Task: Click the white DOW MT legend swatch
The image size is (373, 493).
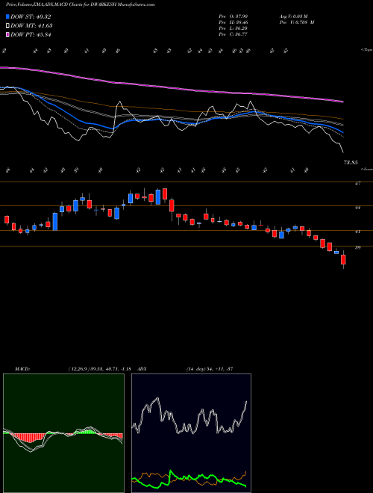Action: click(x=7, y=26)
